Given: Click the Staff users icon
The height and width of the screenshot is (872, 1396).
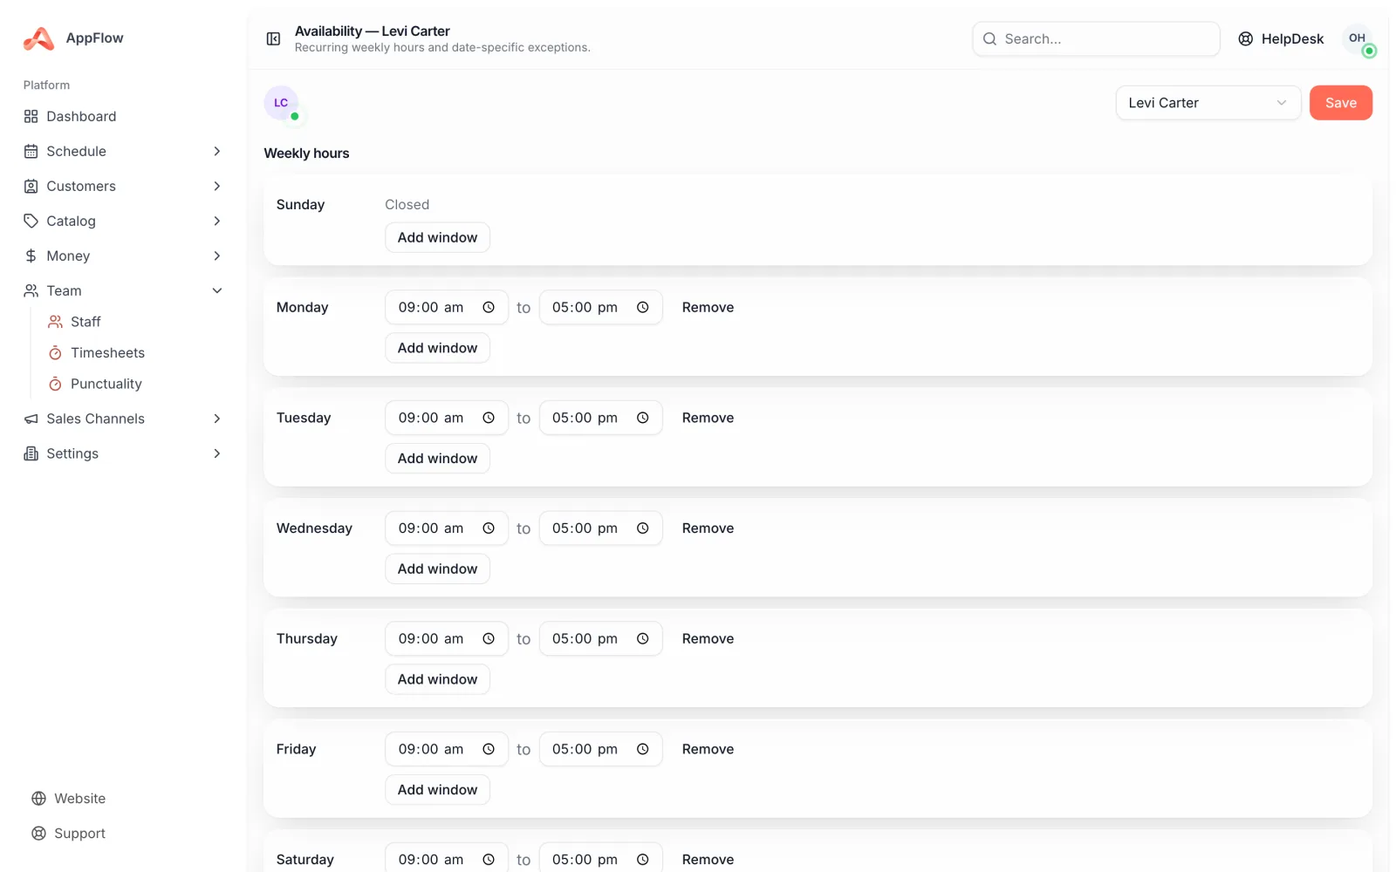Looking at the screenshot, I should click(x=55, y=322).
